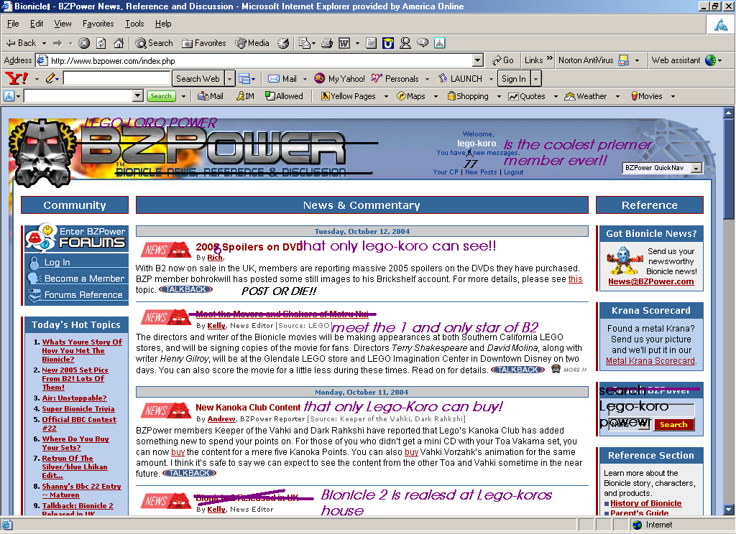Open the Media pane in the toolbar
The height and width of the screenshot is (534, 736).
(252, 43)
